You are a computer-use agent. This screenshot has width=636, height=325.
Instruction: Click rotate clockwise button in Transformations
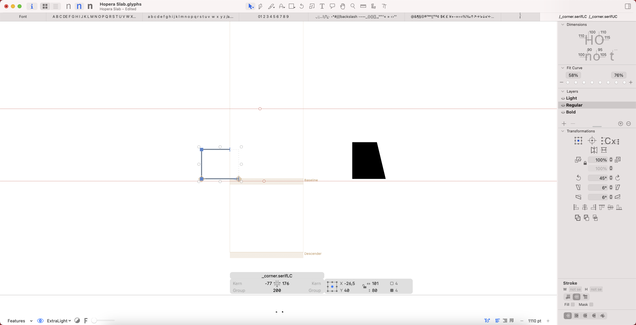click(x=618, y=178)
